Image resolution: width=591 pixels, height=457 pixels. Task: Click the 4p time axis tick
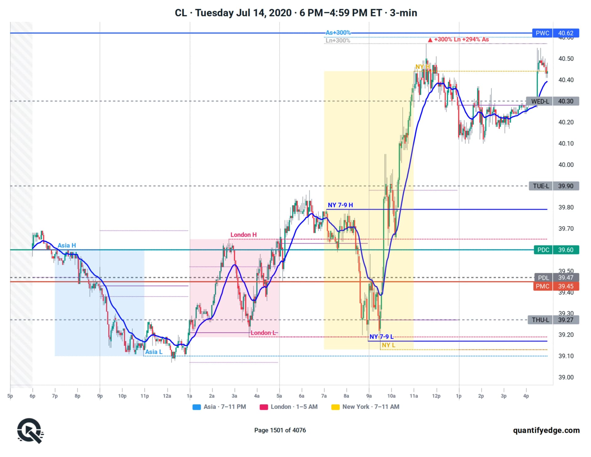526,396
